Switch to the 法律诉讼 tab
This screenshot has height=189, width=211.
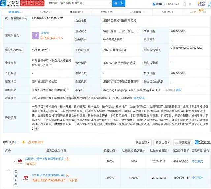[46, 12]
